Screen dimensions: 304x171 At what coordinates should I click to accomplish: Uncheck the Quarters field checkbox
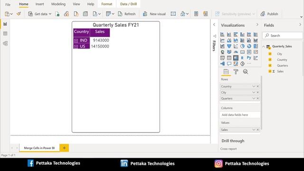point(270,66)
